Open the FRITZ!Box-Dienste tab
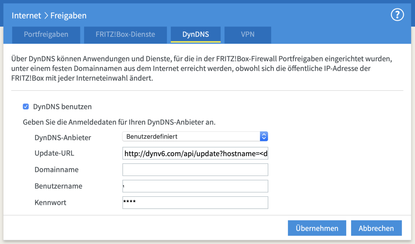Screen dimensions: 415x244 tap(125, 34)
